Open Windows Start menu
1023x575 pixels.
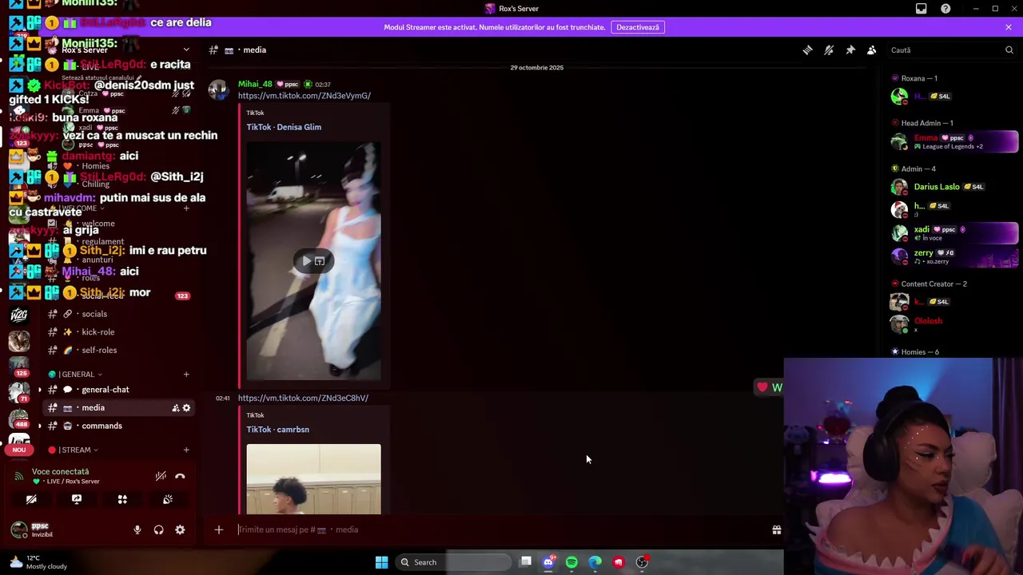point(381,562)
